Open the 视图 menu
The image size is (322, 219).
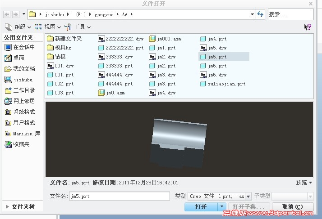pyautogui.click(x=48, y=27)
